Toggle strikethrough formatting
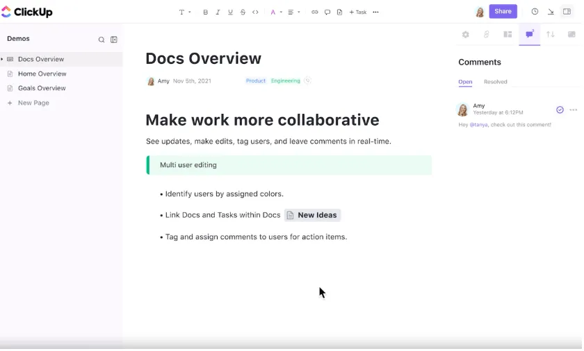This screenshot has width=584, height=351. 243,12
